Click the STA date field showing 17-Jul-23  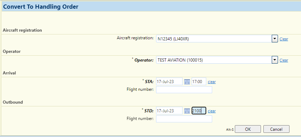click(169, 81)
